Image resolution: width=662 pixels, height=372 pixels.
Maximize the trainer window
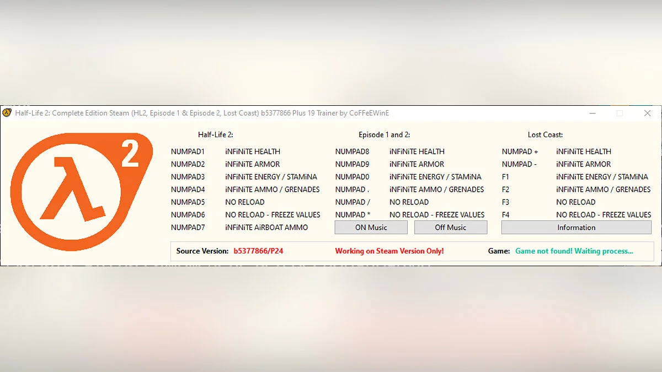click(x=620, y=113)
